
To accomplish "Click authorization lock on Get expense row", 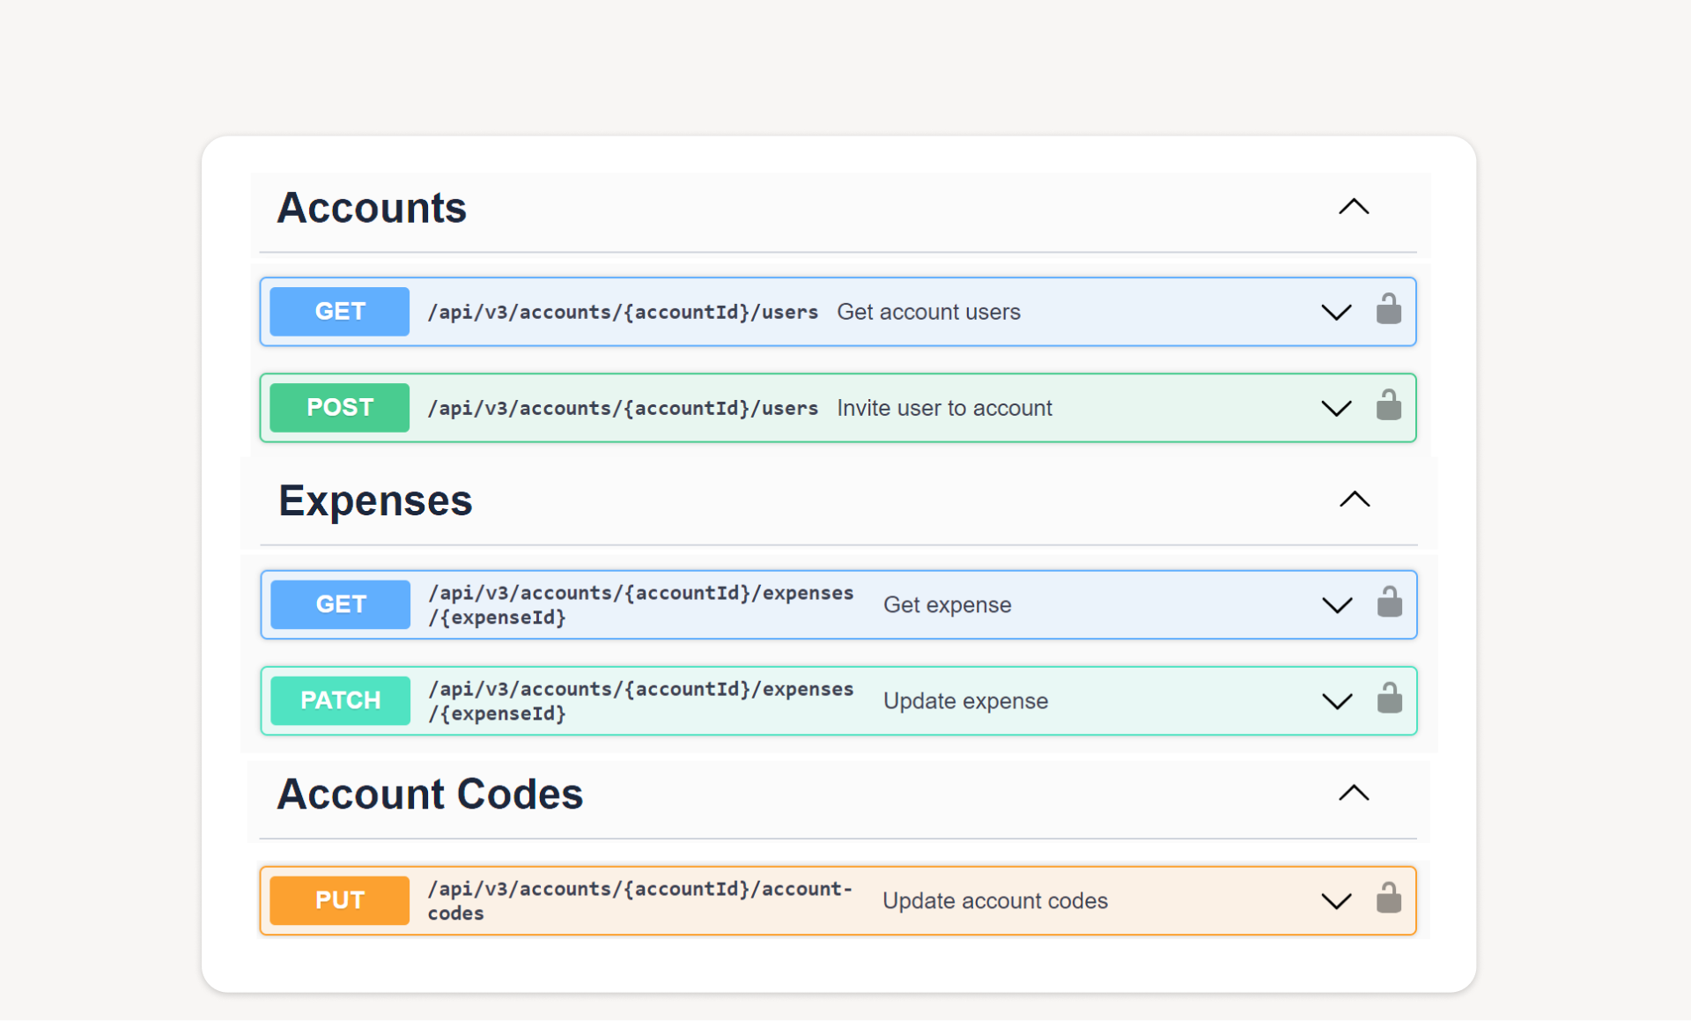I will [1389, 603].
